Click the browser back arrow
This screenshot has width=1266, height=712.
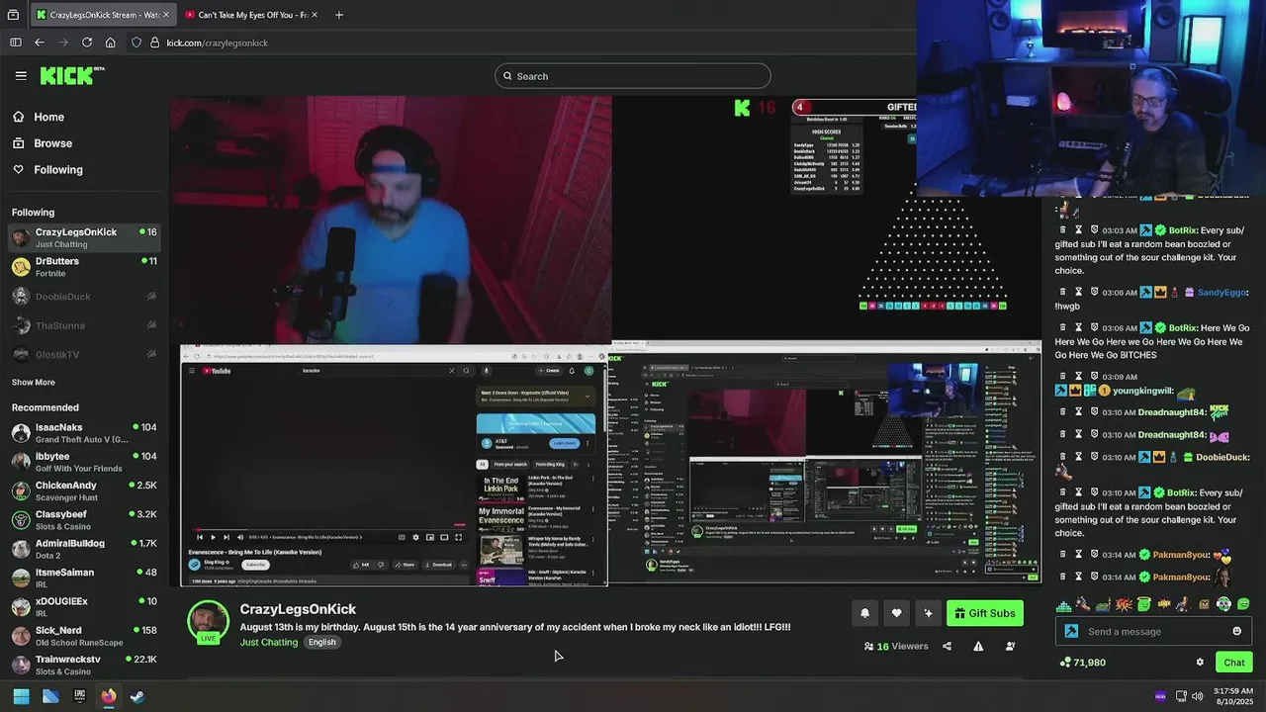point(40,43)
